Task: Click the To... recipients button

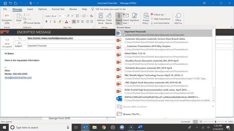Action: tap(20, 38)
